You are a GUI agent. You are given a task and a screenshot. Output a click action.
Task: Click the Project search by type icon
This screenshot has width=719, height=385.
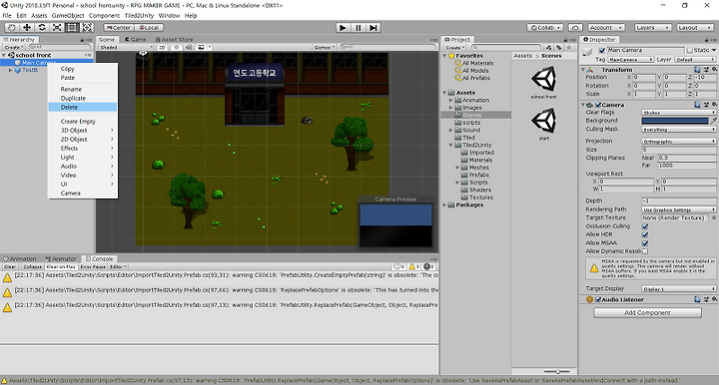(549, 47)
